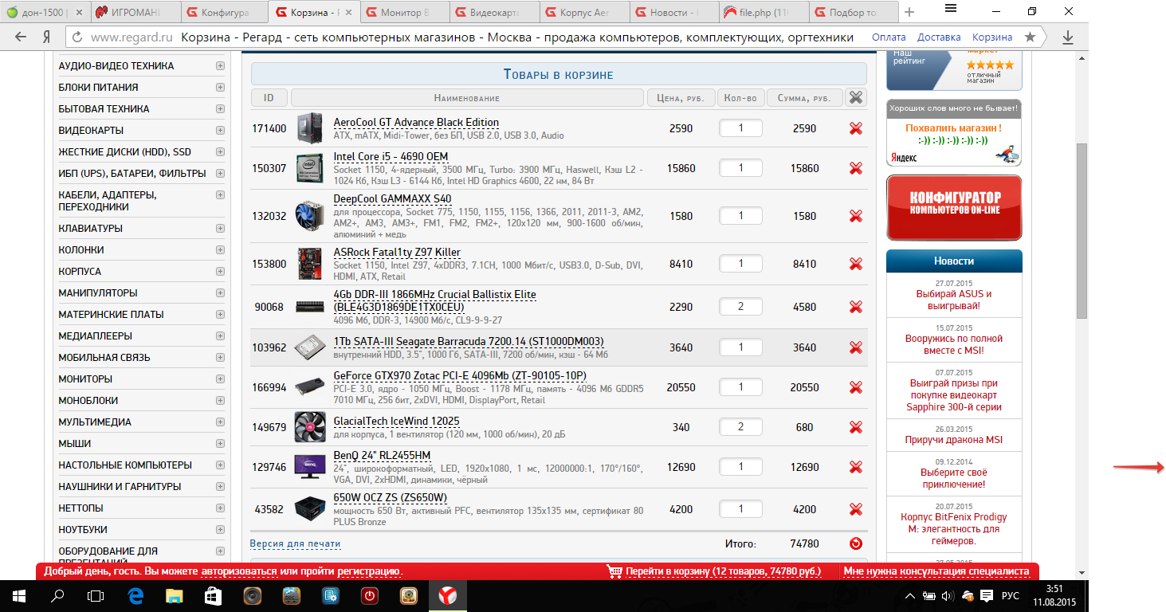The image size is (1166, 612).
Task: Open the Windows Store taskbar icon
Action: coord(214,596)
